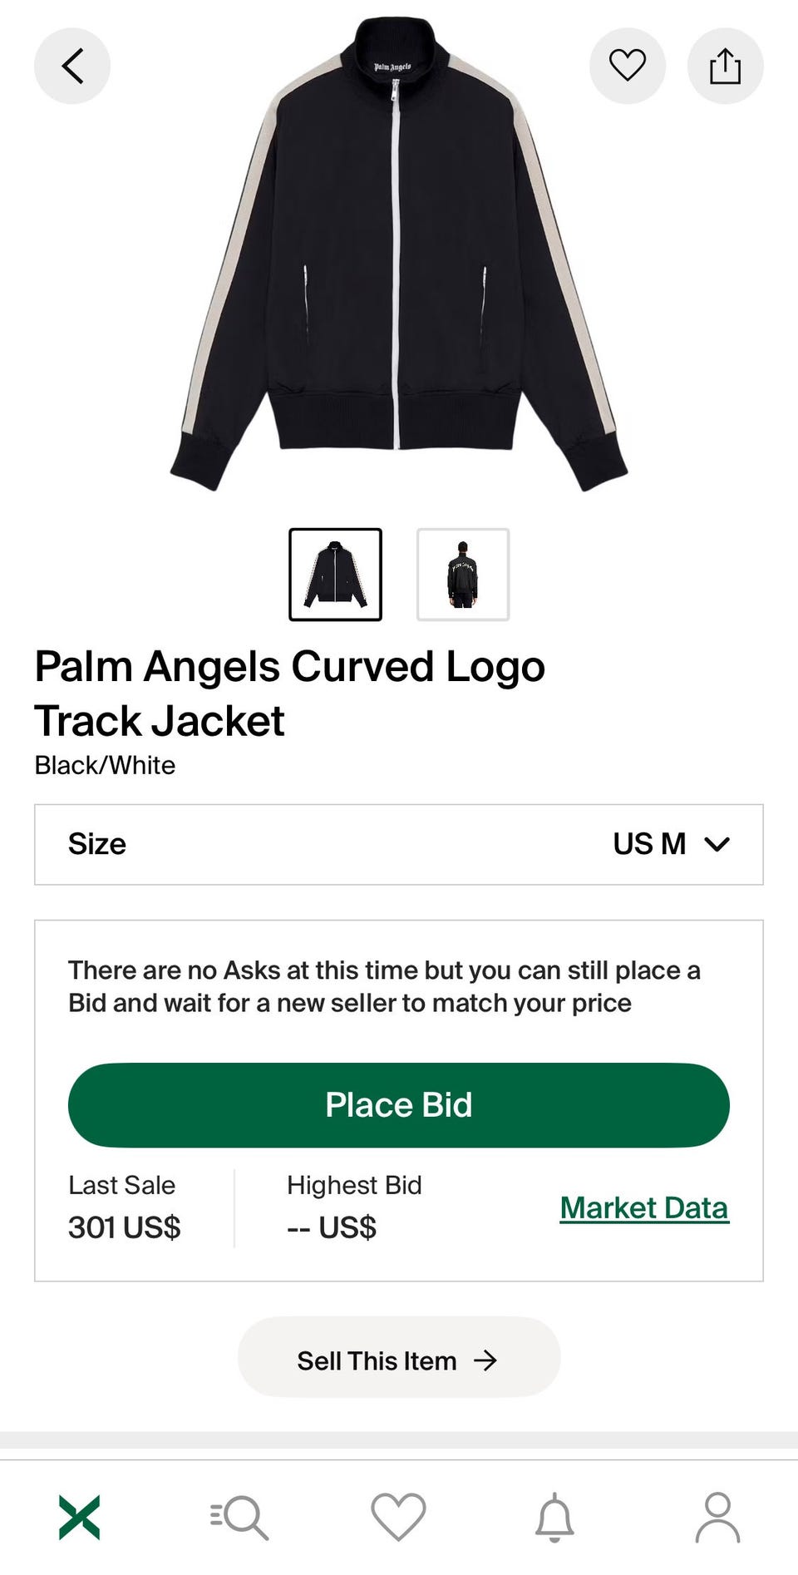This screenshot has height=1575, width=798.
Task: Tap the back arrow button
Action: [72, 66]
